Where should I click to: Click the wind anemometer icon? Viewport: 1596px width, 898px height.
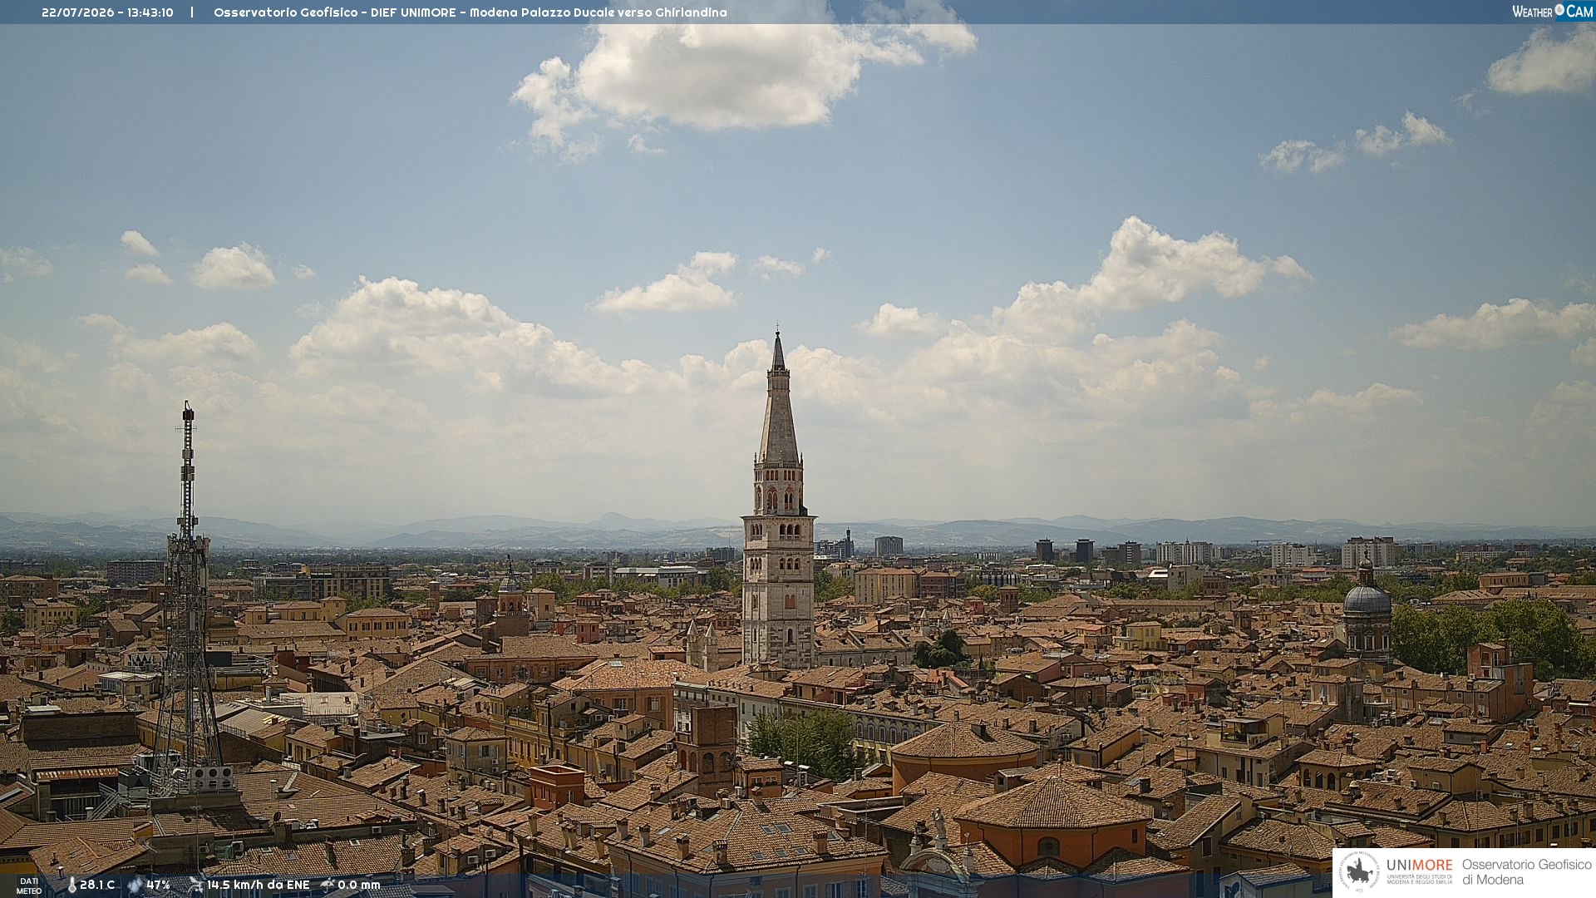point(195,885)
